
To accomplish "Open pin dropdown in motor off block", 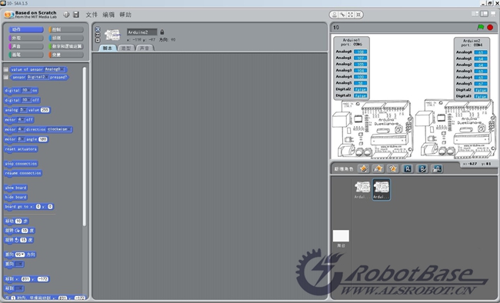I will [21, 120].
